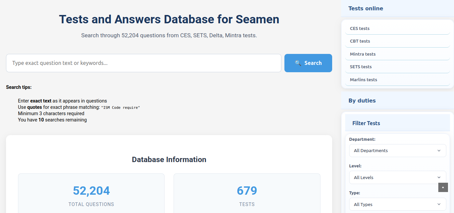Select SETS tests from sidebar
The width and height of the screenshot is (454, 213).
(361, 67)
